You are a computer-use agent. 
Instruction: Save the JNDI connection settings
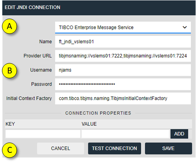click(168, 148)
